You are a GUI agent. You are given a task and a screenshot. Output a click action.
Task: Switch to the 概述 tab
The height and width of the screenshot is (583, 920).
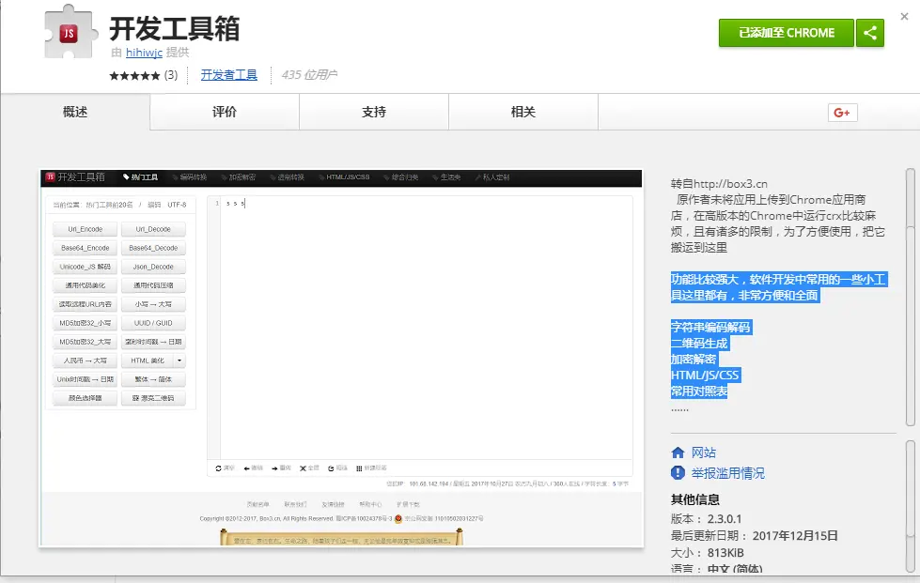75,112
